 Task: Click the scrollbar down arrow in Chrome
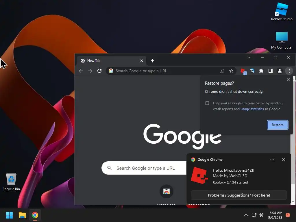(293, 202)
